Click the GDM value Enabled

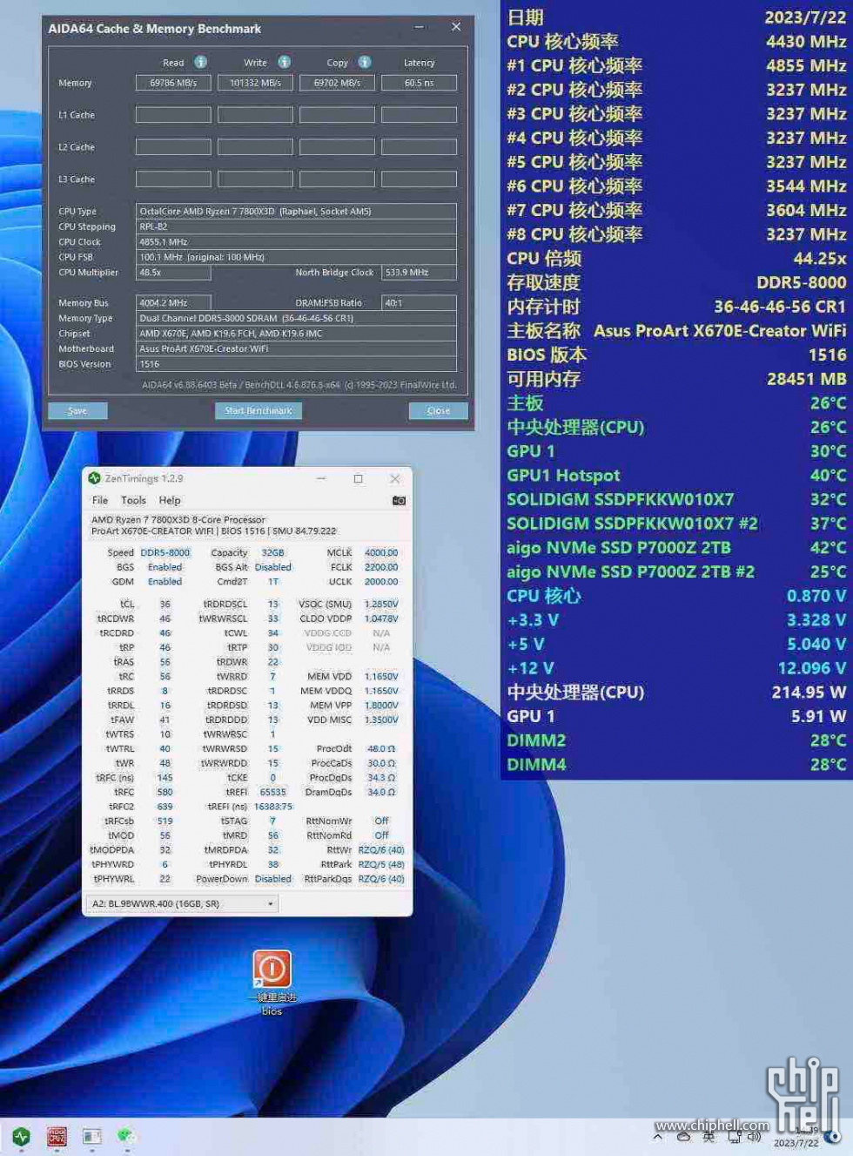point(165,582)
